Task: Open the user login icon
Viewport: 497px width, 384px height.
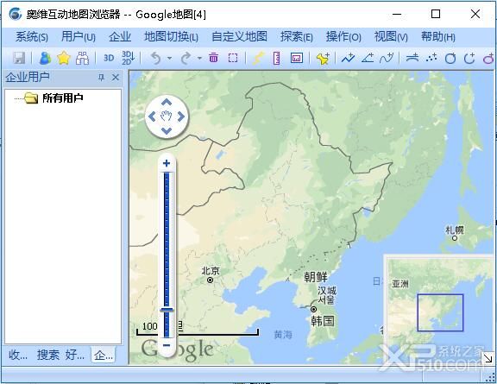Action: tap(45, 58)
